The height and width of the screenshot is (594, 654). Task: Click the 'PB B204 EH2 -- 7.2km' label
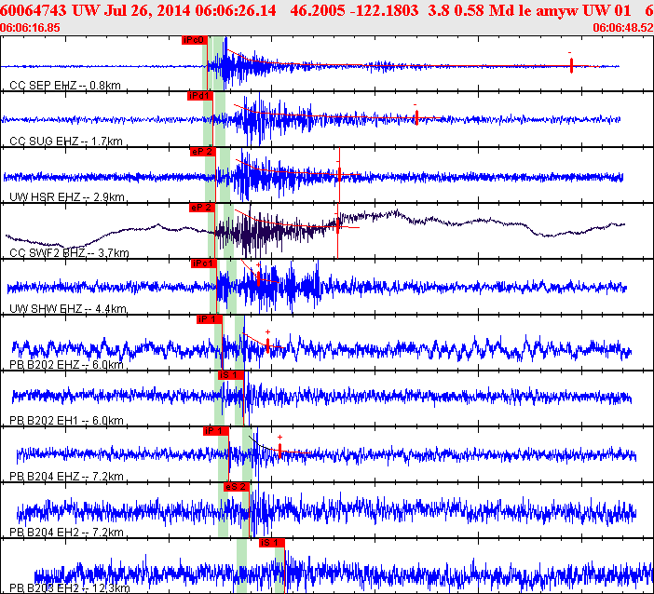click(x=66, y=533)
